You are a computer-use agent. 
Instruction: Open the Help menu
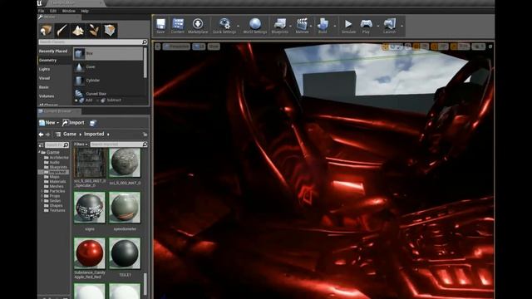[85, 11]
